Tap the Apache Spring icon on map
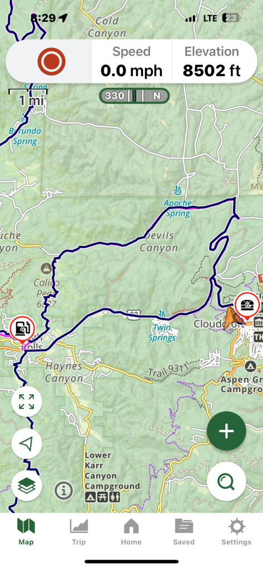The width and height of the screenshot is (263, 569). [177, 190]
